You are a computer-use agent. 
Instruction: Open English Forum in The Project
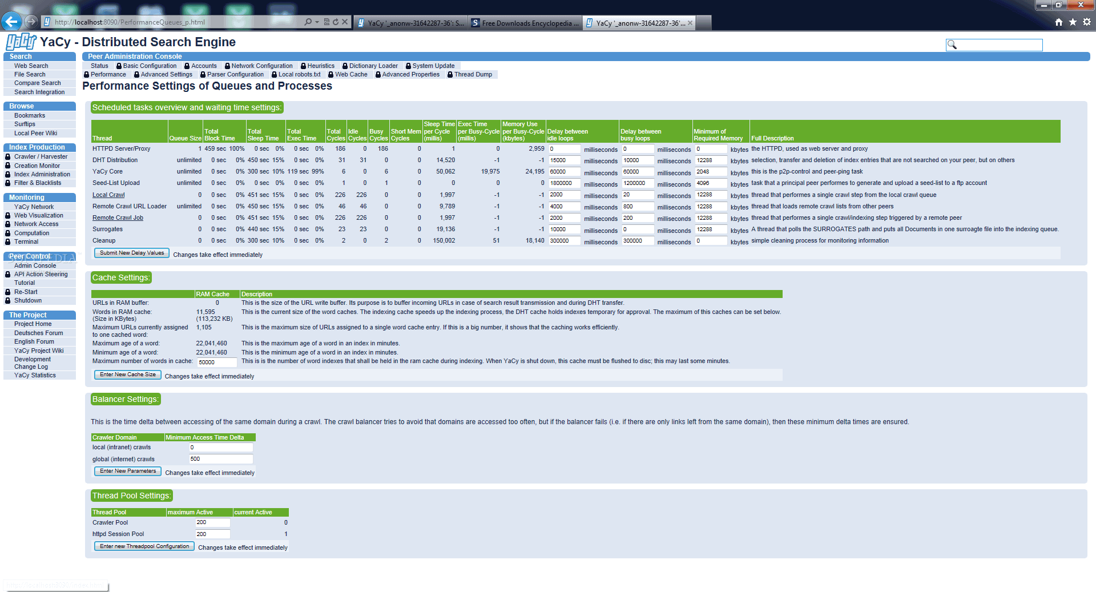34,342
